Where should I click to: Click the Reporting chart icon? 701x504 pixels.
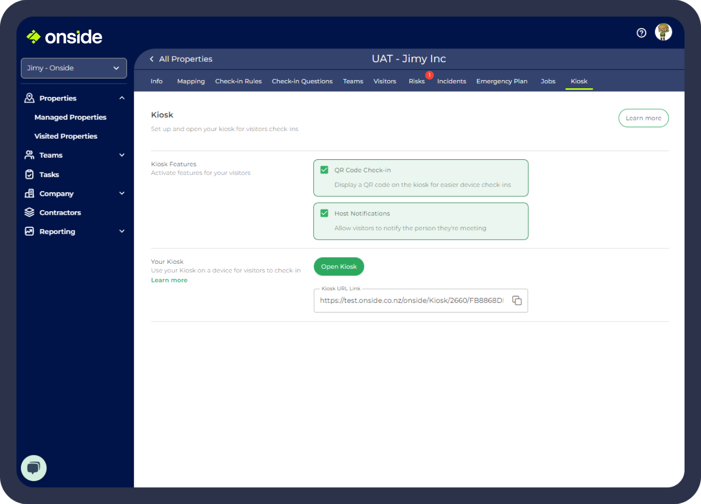coord(30,232)
